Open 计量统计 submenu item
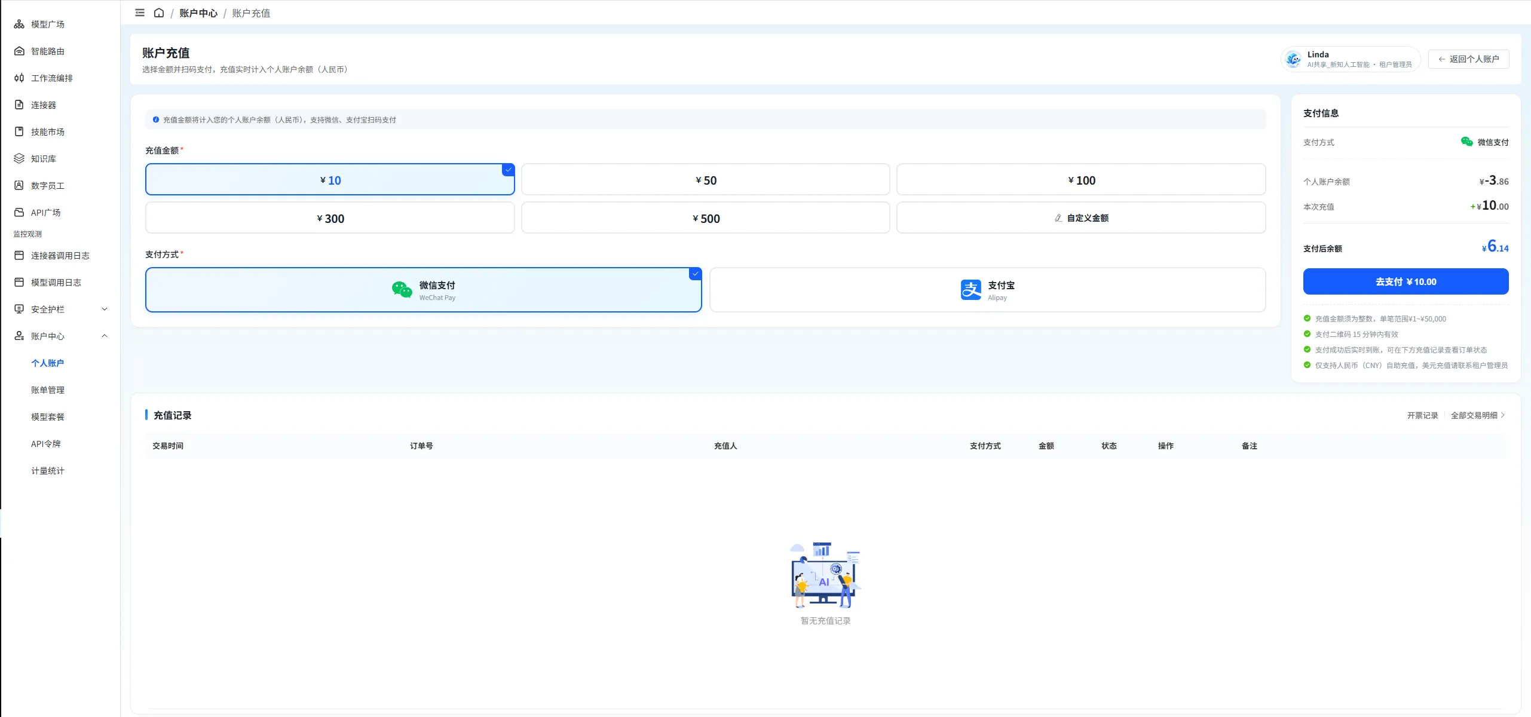The image size is (1531, 717). 48,471
